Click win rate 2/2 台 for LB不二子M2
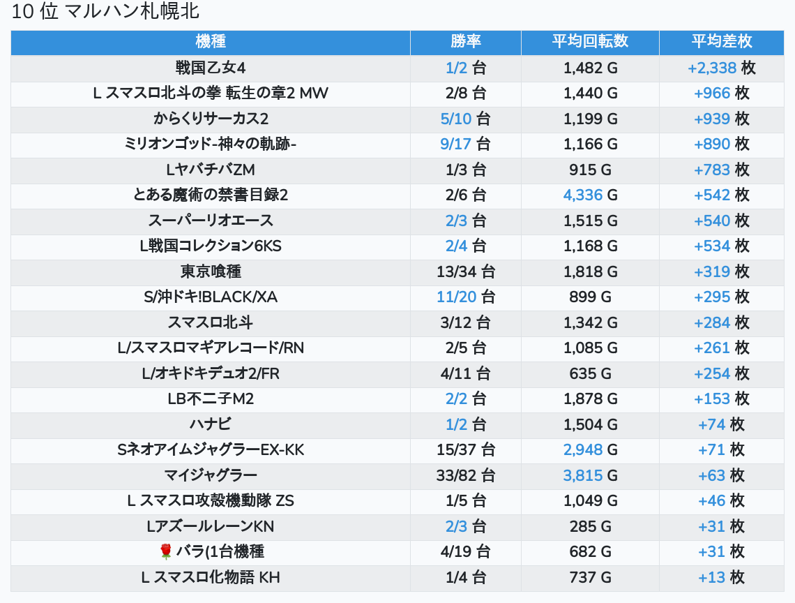 pyautogui.click(x=465, y=399)
